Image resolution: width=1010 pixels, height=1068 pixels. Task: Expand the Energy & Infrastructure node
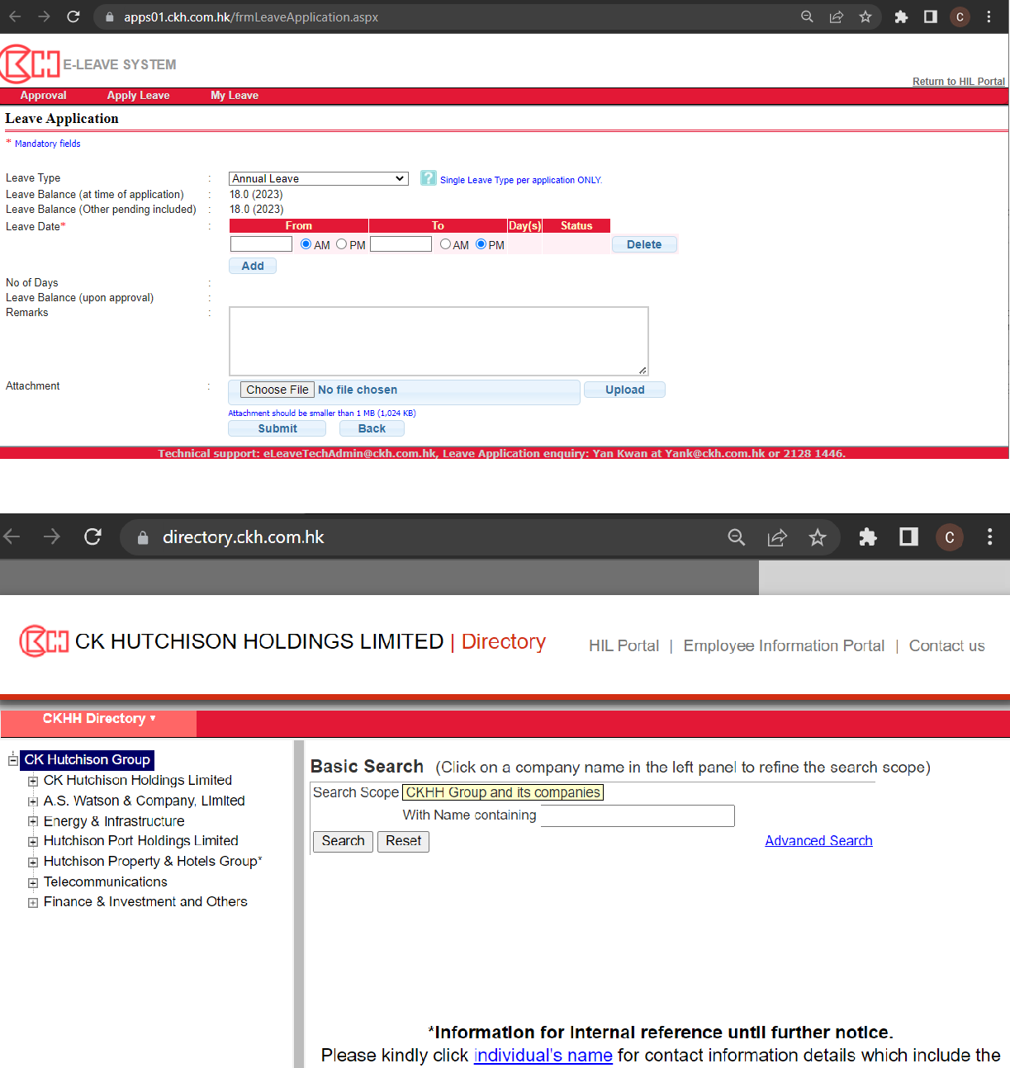33,821
